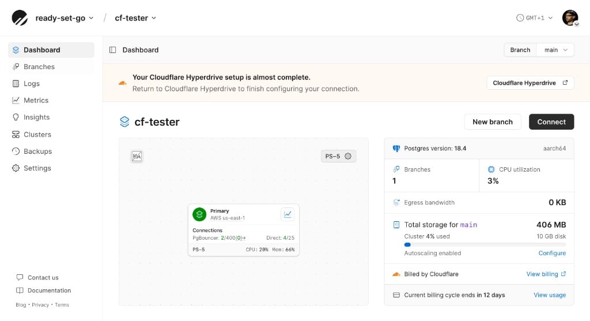Open Settings in the sidebar

click(51, 168)
